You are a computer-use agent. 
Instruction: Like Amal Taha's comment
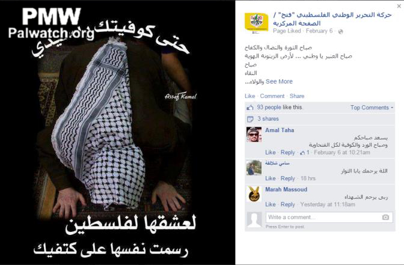click(x=271, y=153)
